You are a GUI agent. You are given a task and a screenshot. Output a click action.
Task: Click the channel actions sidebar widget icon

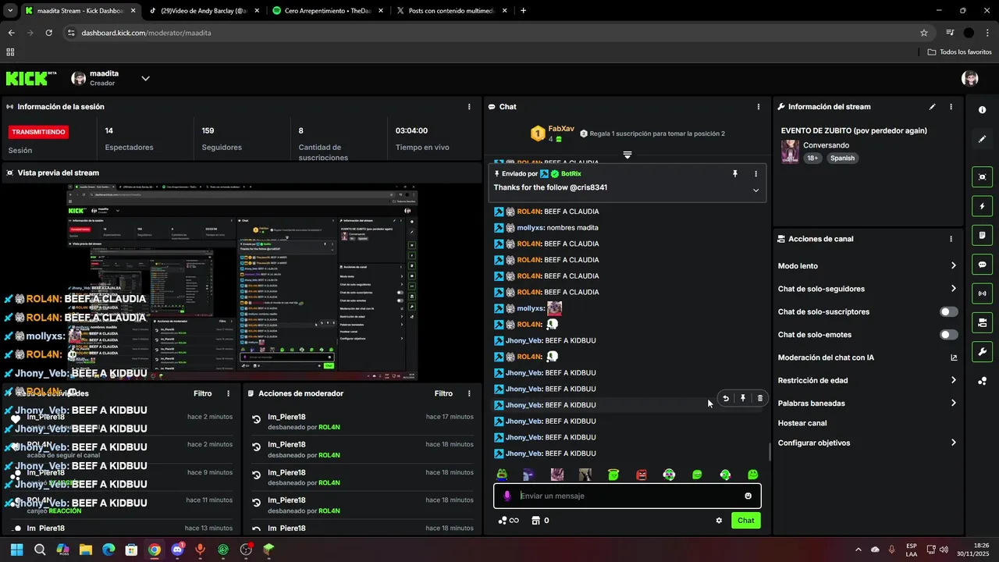[982, 322]
